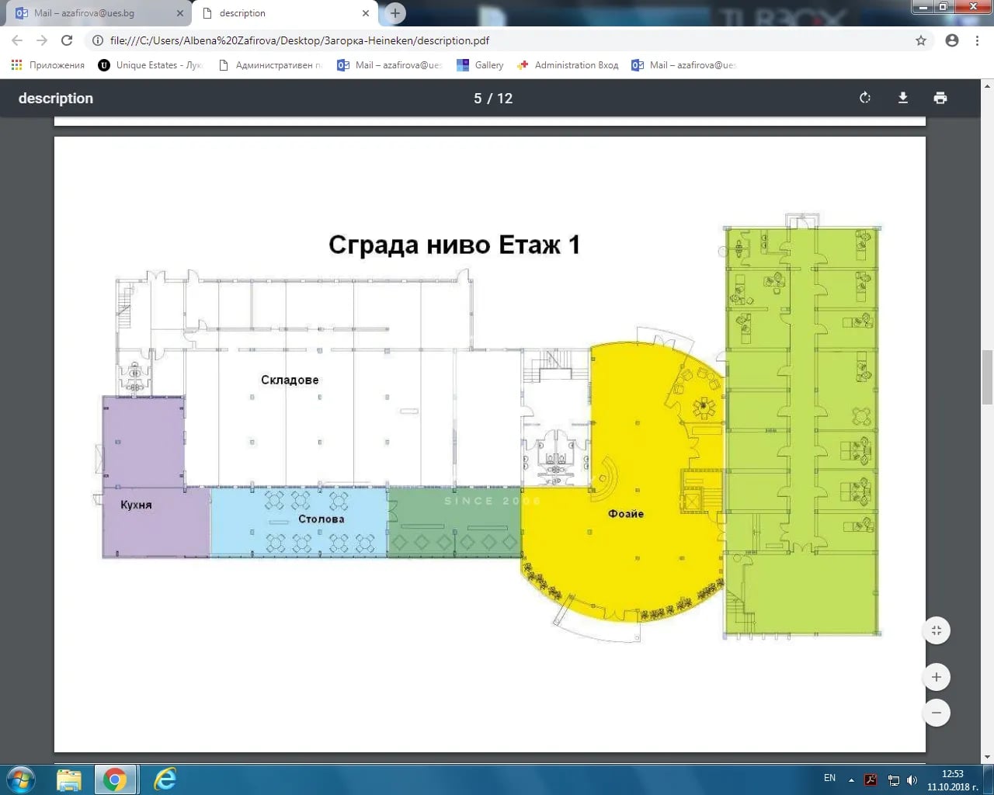
Task: Click the Кухня label on plan
Action: coord(136,505)
